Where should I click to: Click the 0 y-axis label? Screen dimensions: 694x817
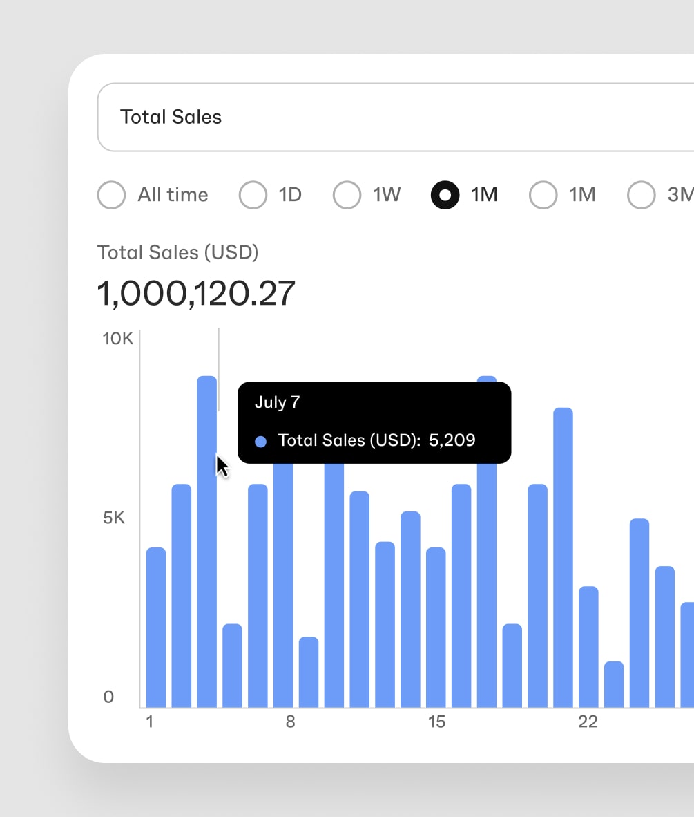point(108,697)
